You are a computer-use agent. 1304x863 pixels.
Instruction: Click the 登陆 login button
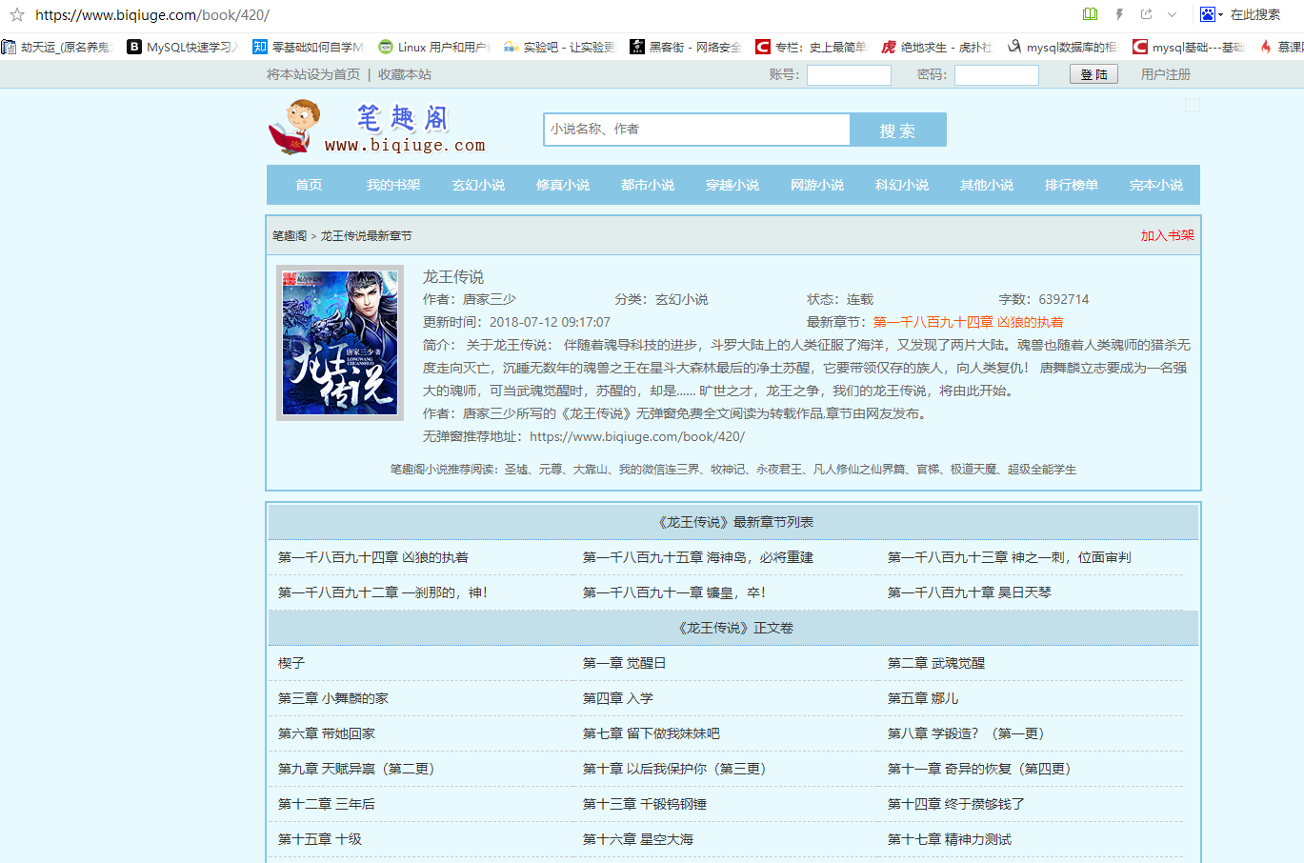[1093, 74]
